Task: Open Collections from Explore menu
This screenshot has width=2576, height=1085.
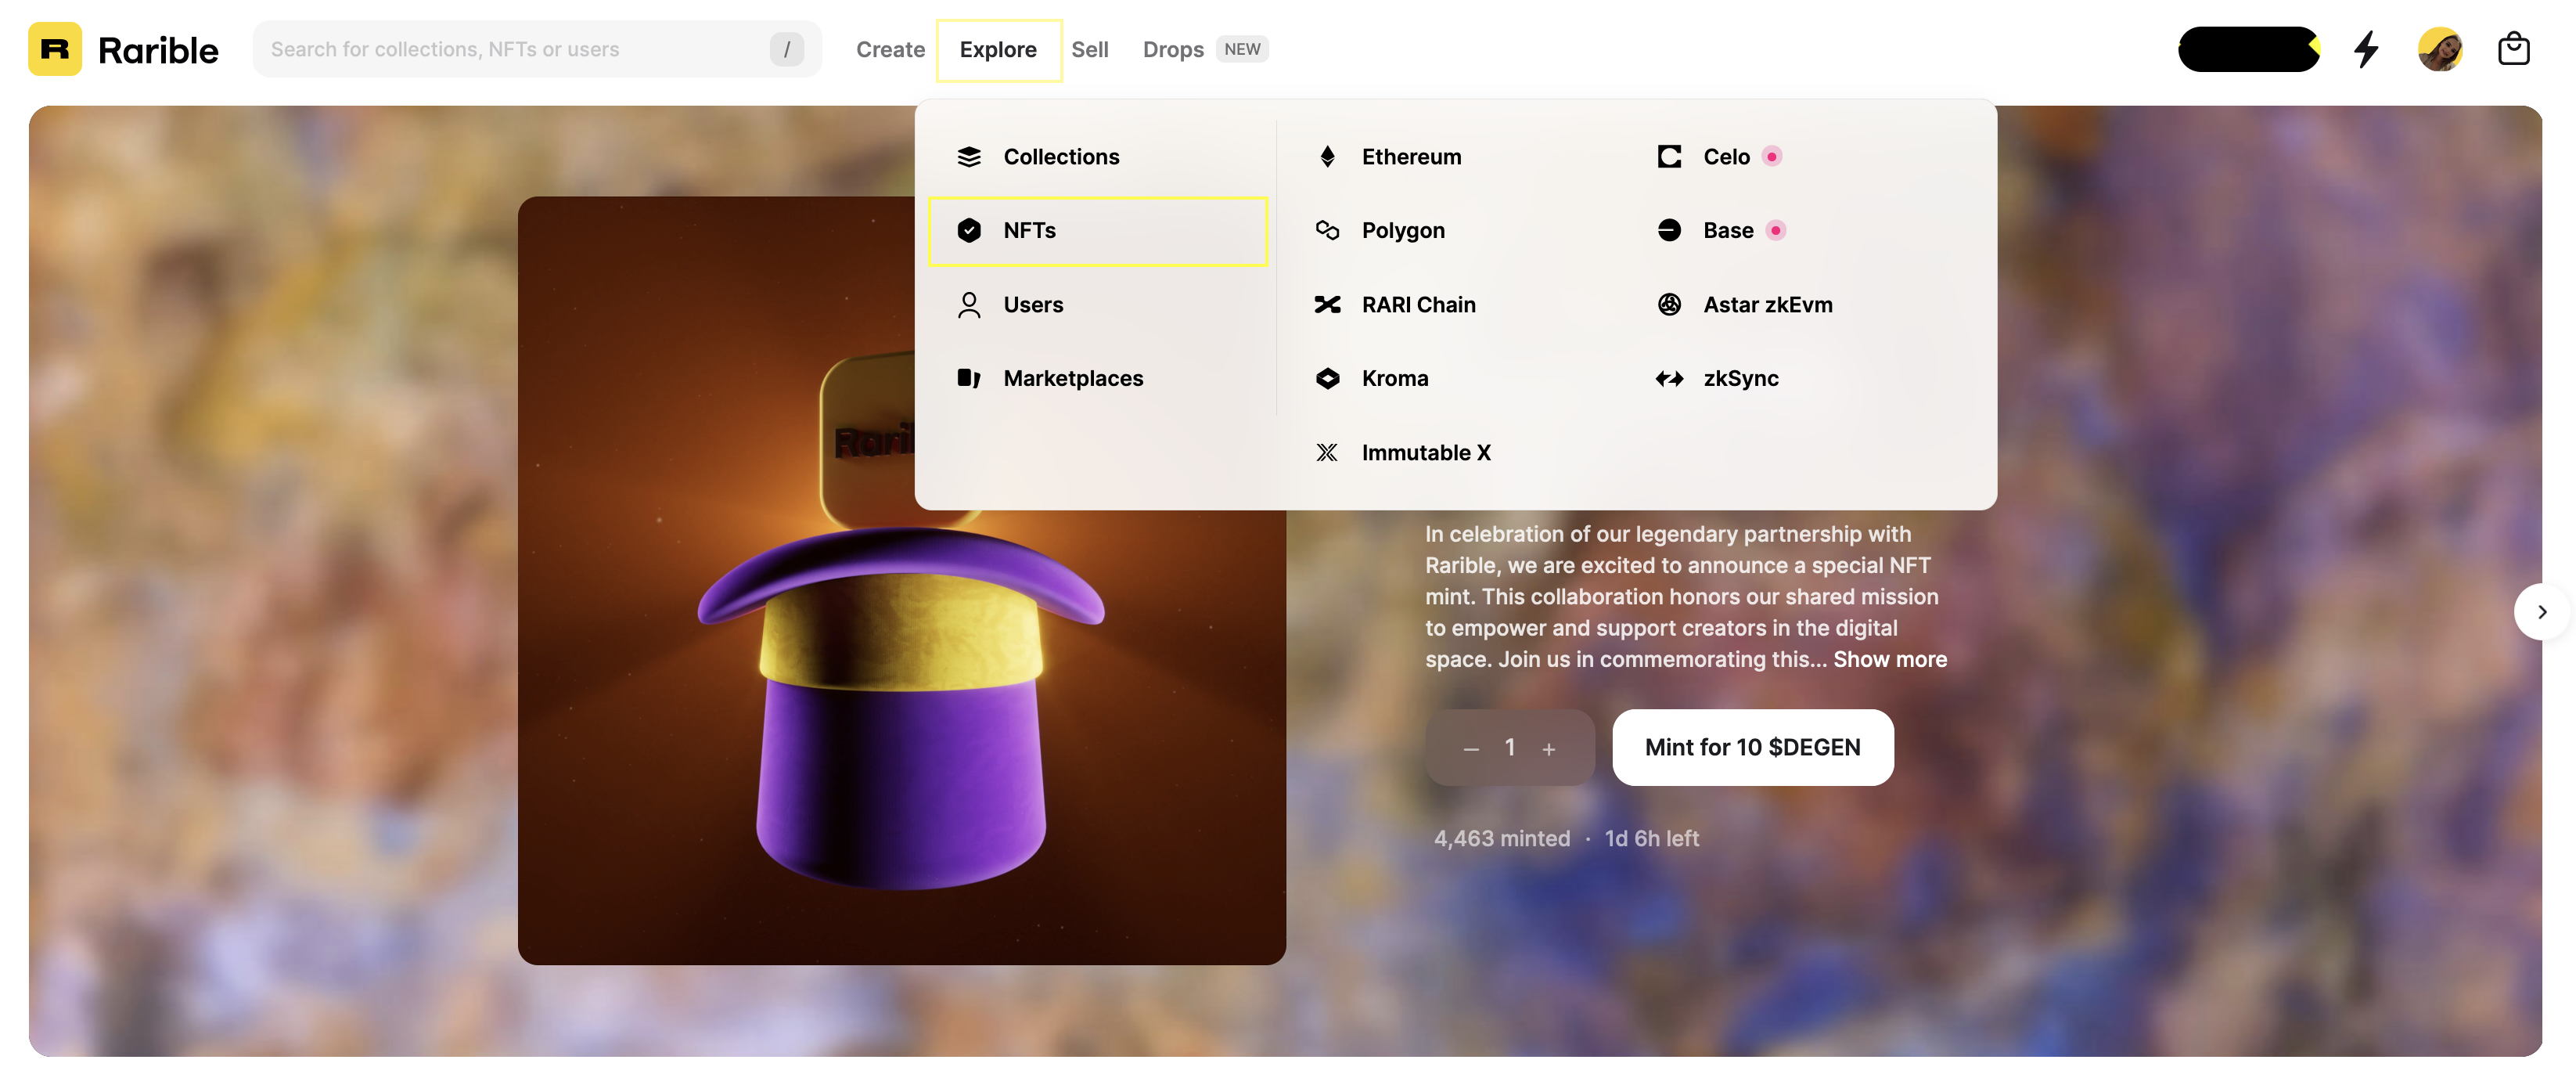Action: [x=1060, y=157]
